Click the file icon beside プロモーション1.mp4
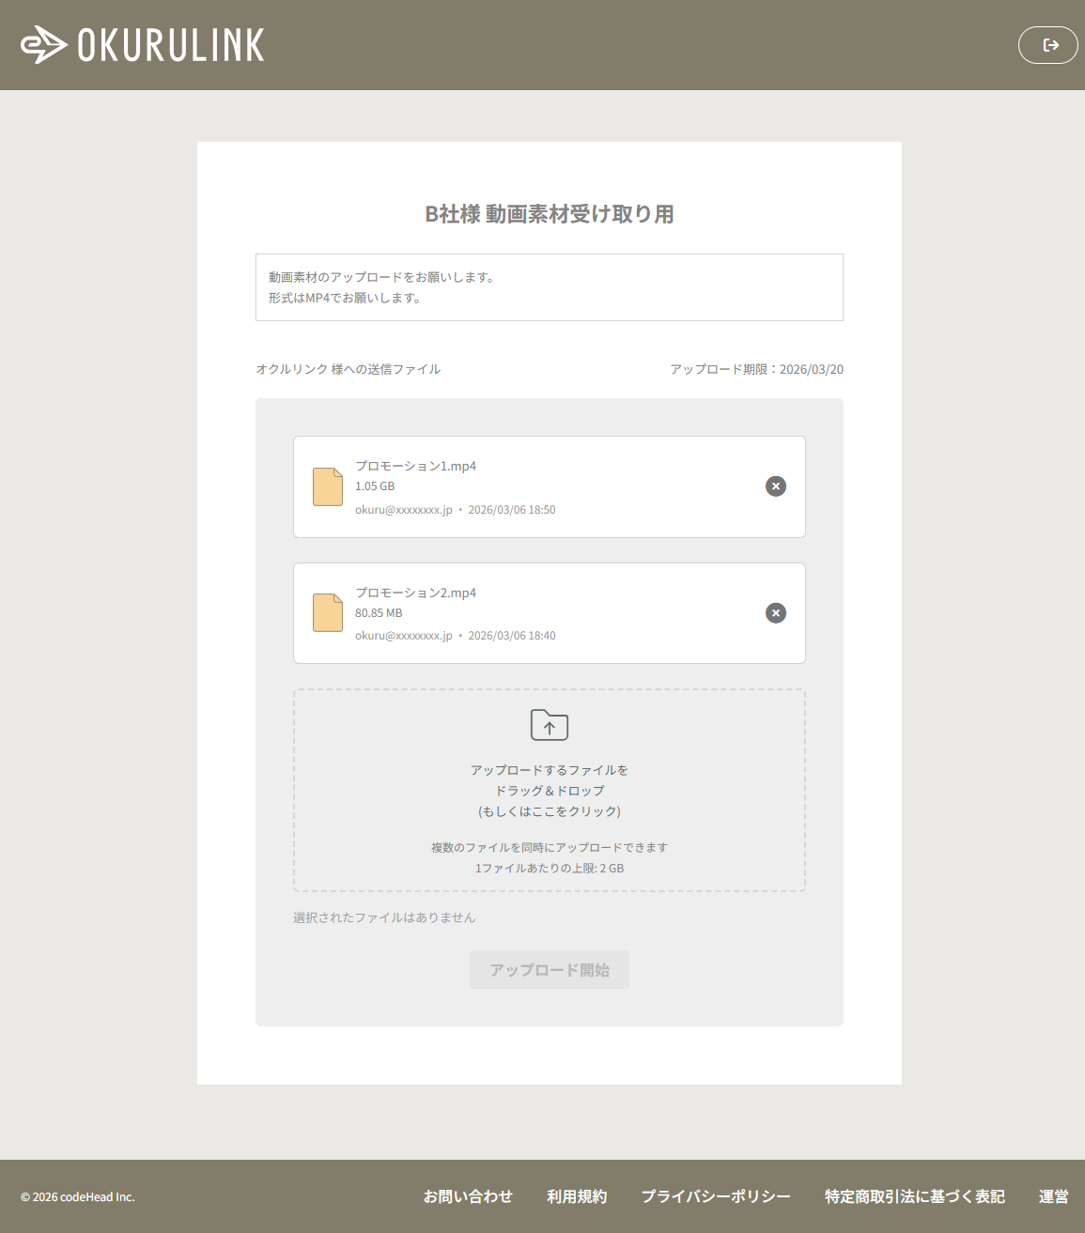The height and width of the screenshot is (1233, 1085). 327,486
